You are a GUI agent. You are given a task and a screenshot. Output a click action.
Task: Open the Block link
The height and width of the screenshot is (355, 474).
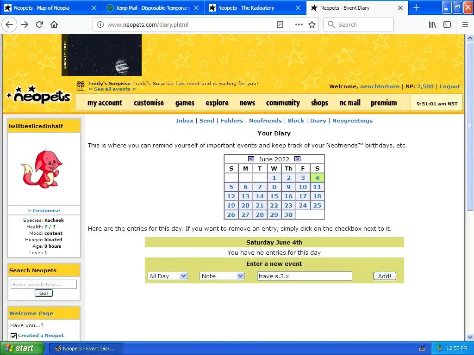click(296, 121)
